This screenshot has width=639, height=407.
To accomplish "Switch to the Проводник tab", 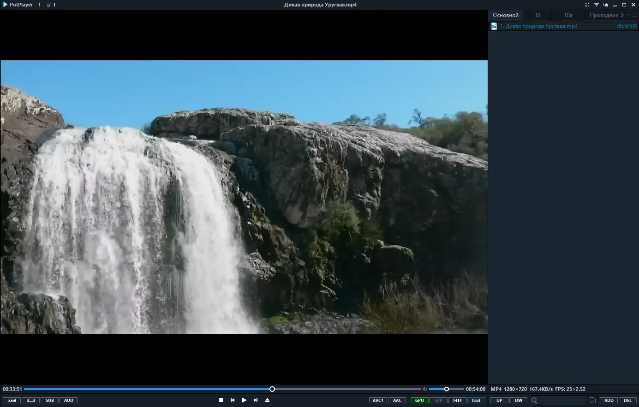I will [x=603, y=15].
